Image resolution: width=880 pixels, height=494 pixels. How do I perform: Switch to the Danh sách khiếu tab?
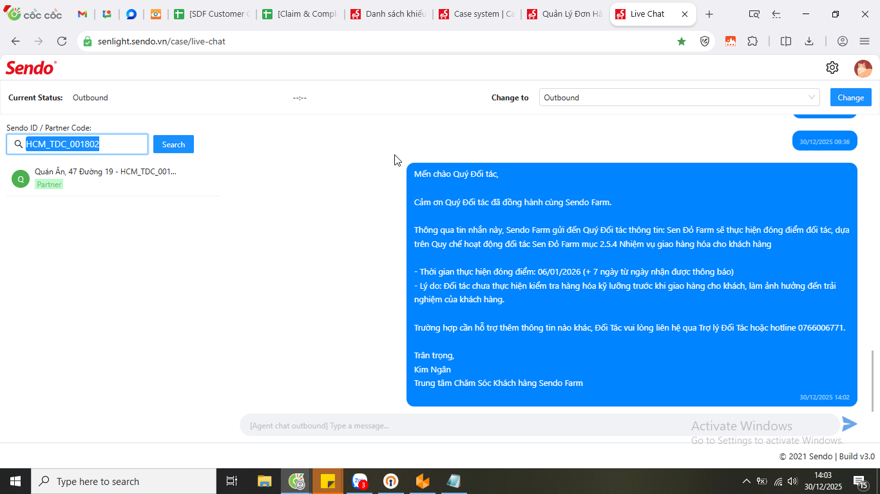pos(388,14)
